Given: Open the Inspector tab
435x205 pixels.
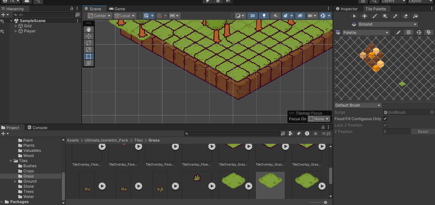Looking at the screenshot, I should click(347, 9).
